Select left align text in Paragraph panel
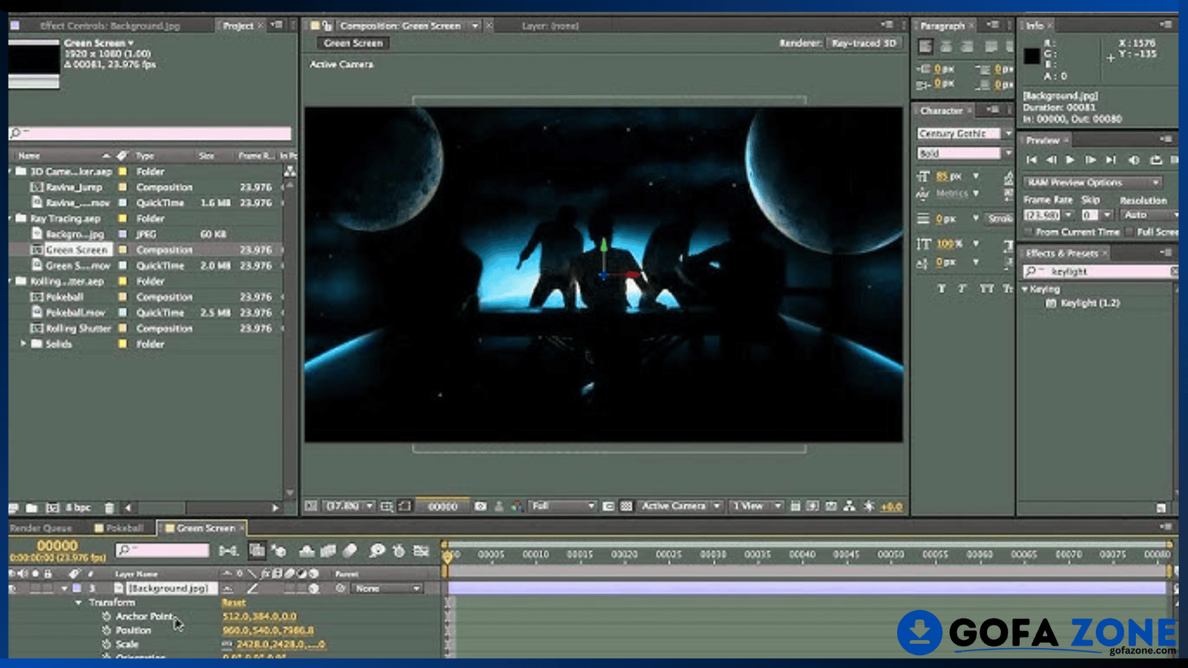The height and width of the screenshot is (668, 1188). coord(925,46)
